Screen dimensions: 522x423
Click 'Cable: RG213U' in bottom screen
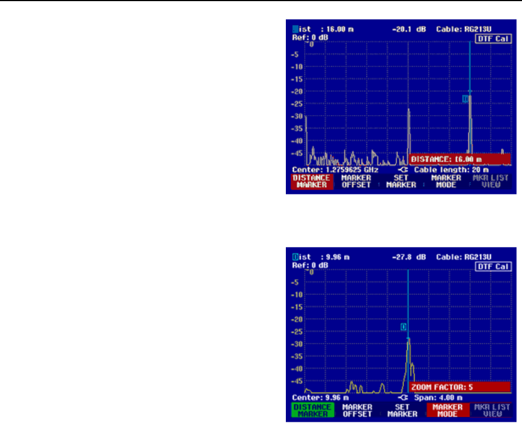[464, 257]
